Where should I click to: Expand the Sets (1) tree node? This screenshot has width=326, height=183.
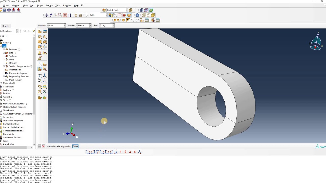(4, 53)
